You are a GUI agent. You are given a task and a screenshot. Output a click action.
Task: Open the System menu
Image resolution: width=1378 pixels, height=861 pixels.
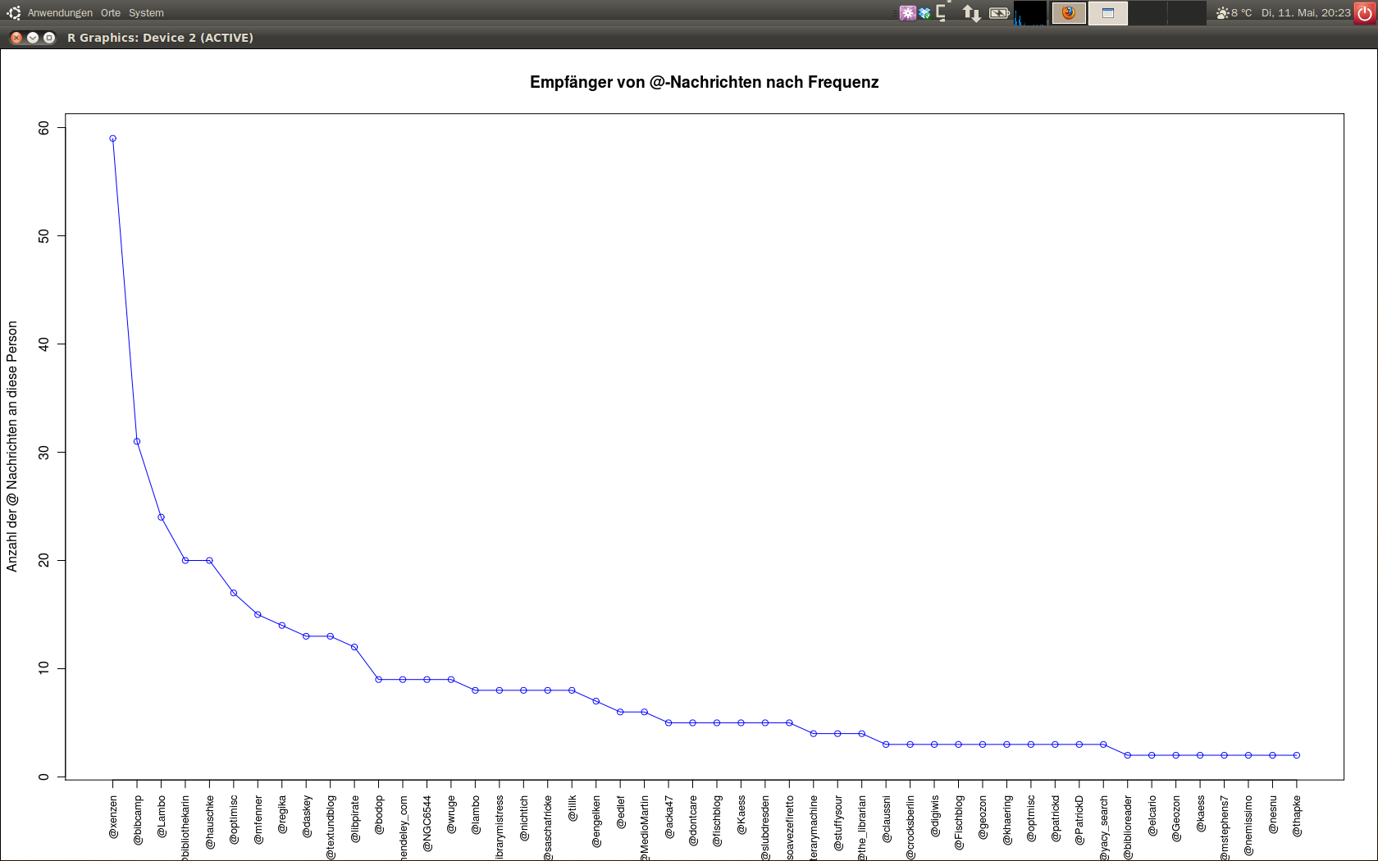point(146,13)
